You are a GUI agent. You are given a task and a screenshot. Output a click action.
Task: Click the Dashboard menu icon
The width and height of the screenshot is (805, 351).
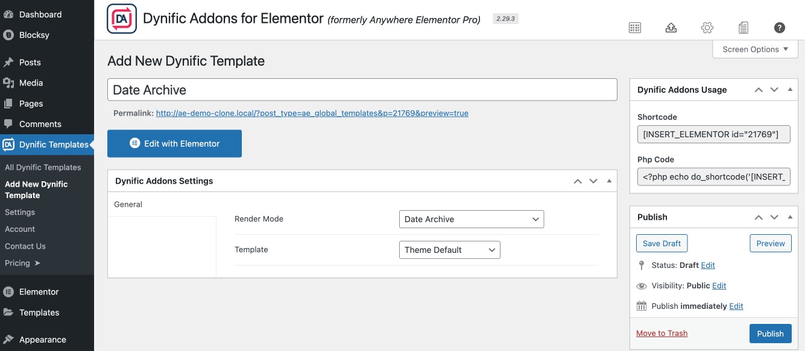point(8,14)
